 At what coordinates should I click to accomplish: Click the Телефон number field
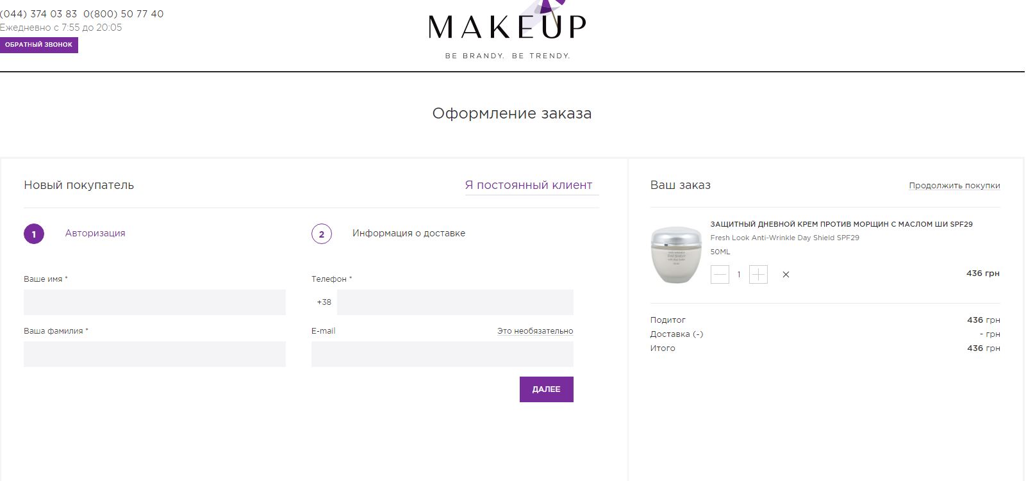(455, 302)
